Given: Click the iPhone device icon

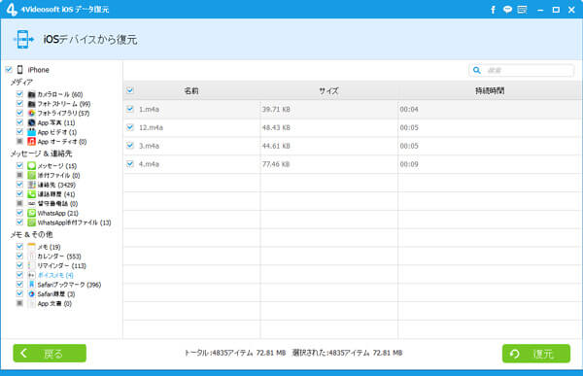Looking at the screenshot, I should (x=20, y=70).
